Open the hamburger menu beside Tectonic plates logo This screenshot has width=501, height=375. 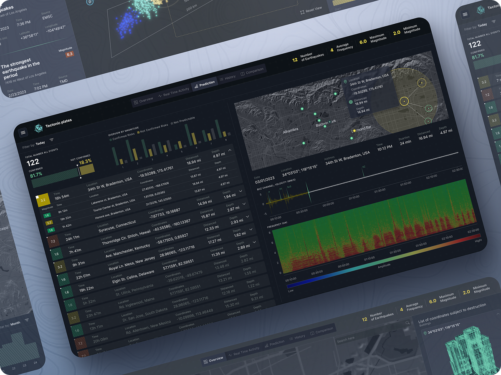[23, 132]
